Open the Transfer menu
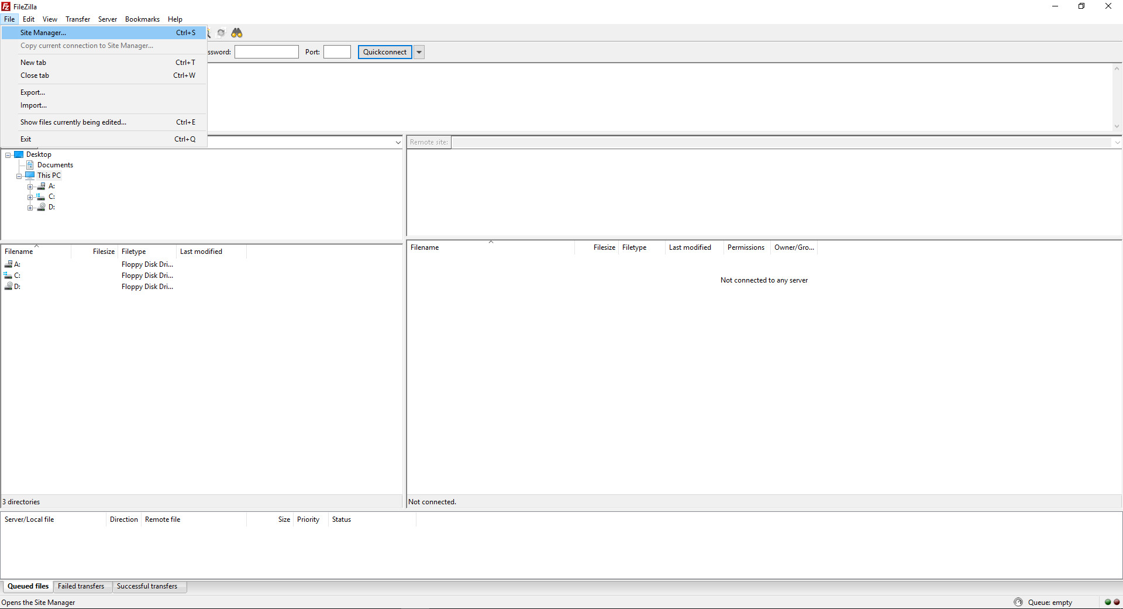The height and width of the screenshot is (609, 1123). (78, 19)
